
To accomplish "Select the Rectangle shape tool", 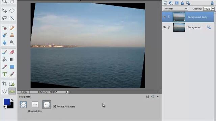I will pos(12,67).
